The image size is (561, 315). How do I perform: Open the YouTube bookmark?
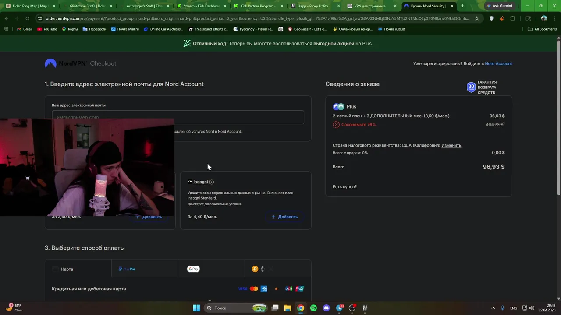[x=47, y=29]
